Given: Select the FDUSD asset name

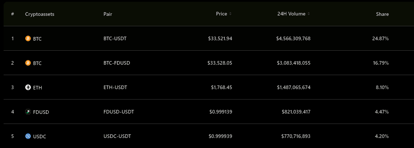Looking at the screenshot, I should click(x=41, y=112).
